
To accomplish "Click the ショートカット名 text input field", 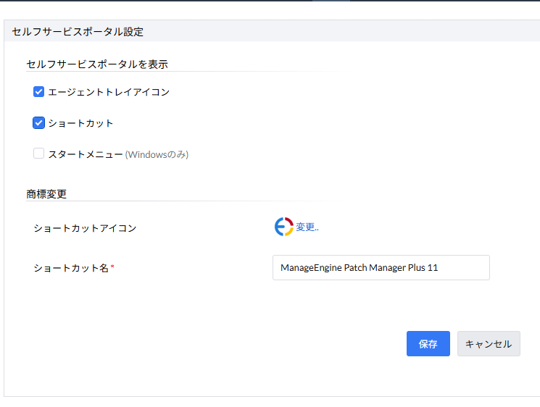I will coord(381,267).
